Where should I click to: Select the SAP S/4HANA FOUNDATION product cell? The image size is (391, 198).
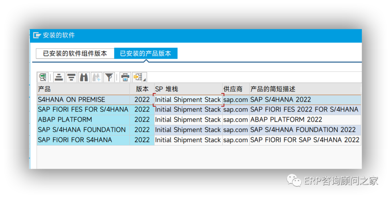pyautogui.click(x=83, y=130)
